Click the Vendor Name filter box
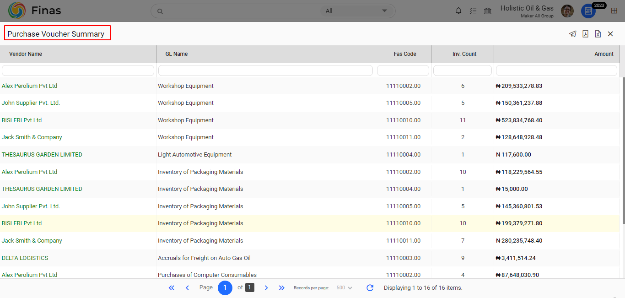This screenshot has width=625, height=298. click(x=78, y=70)
